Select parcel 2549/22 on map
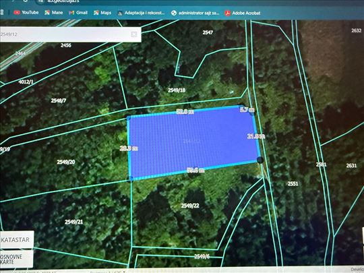Viewport: 364px width, 273px height. click(x=190, y=206)
